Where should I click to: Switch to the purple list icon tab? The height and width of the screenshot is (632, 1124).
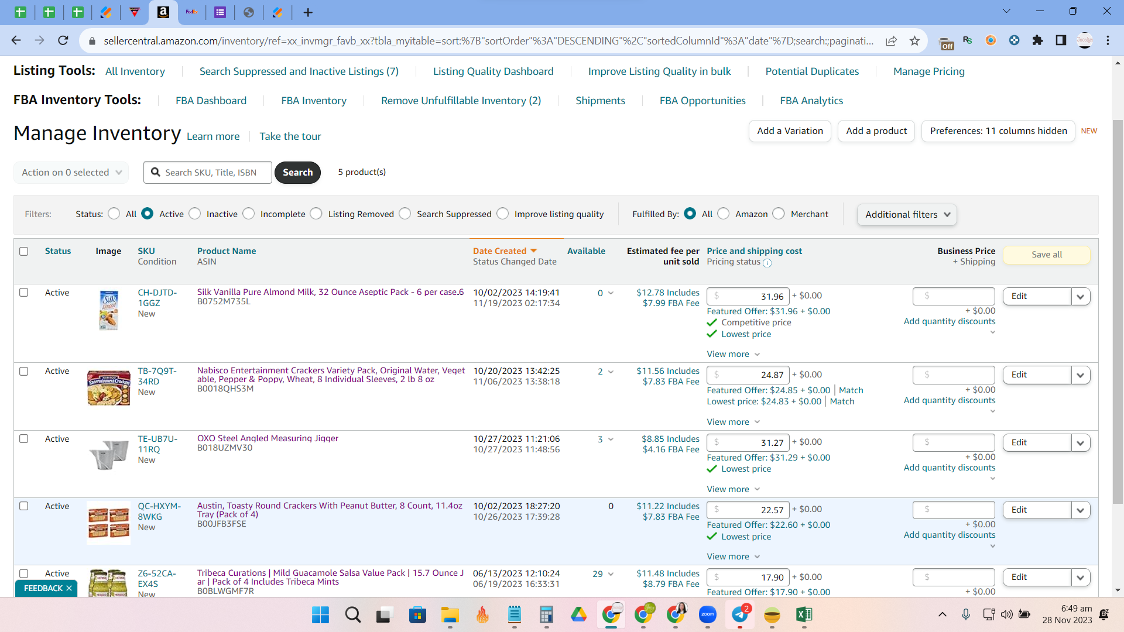pyautogui.click(x=220, y=12)
